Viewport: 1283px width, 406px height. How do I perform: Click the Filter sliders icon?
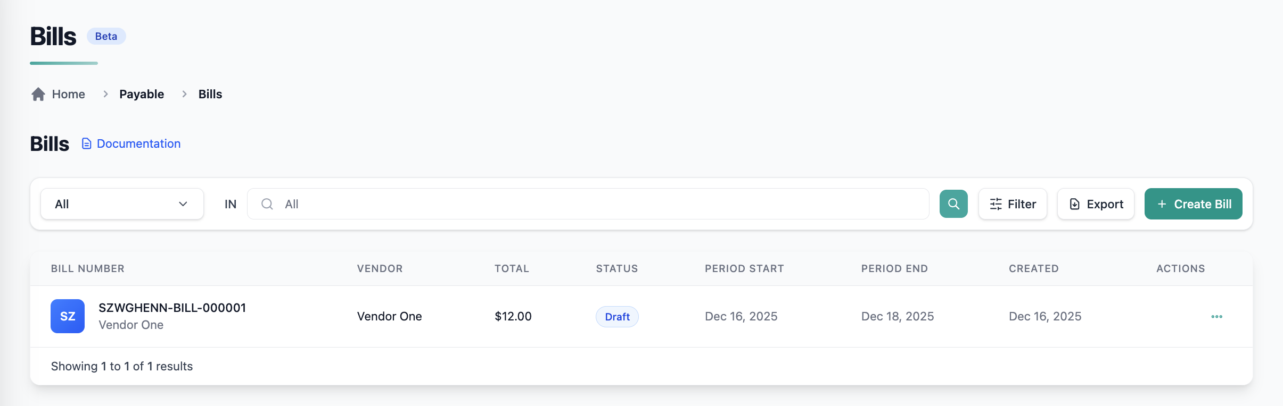pos(996,204)
